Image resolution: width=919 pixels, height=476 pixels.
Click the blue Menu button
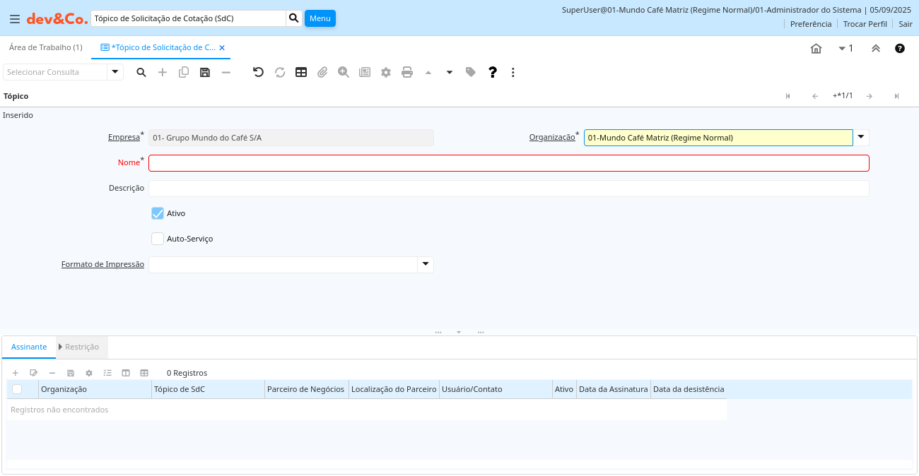point(320,18)
